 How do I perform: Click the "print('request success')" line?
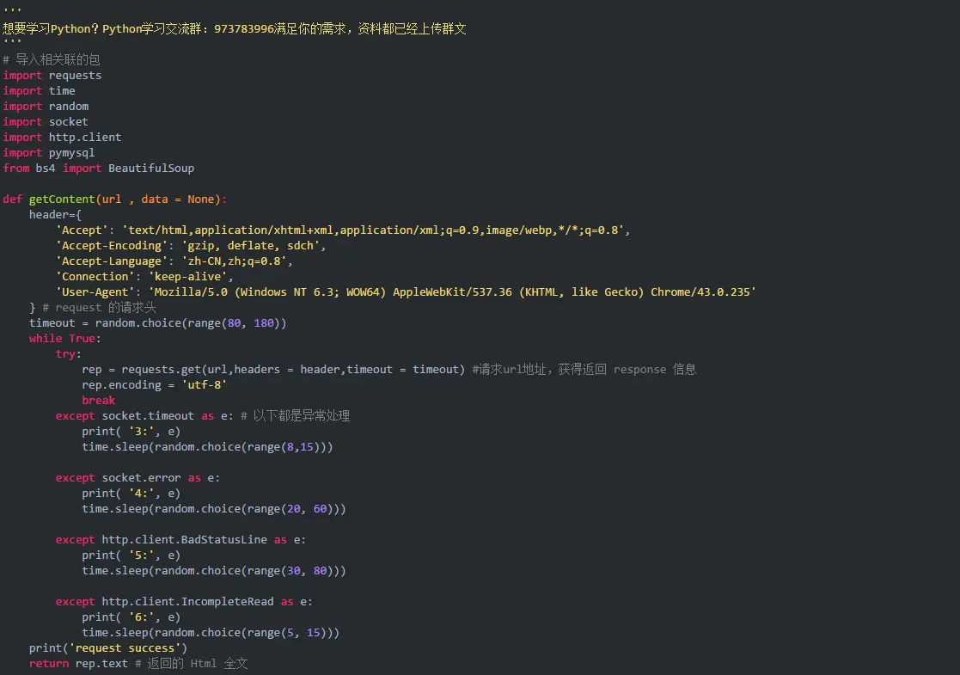pyautogui.click(x=108, y=648)
